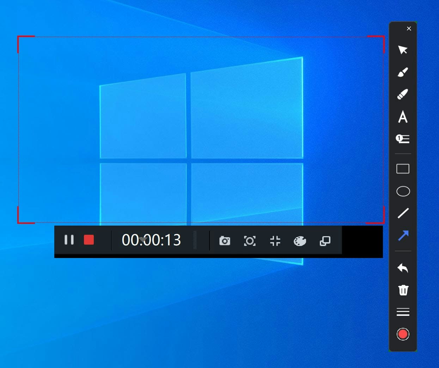
Task: Choose the red annotation color
Action: 403,334
